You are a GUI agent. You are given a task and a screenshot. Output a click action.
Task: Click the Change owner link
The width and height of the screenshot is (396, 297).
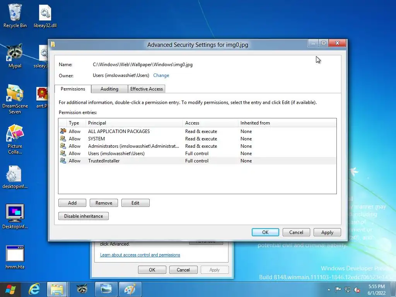click(161, 75)
